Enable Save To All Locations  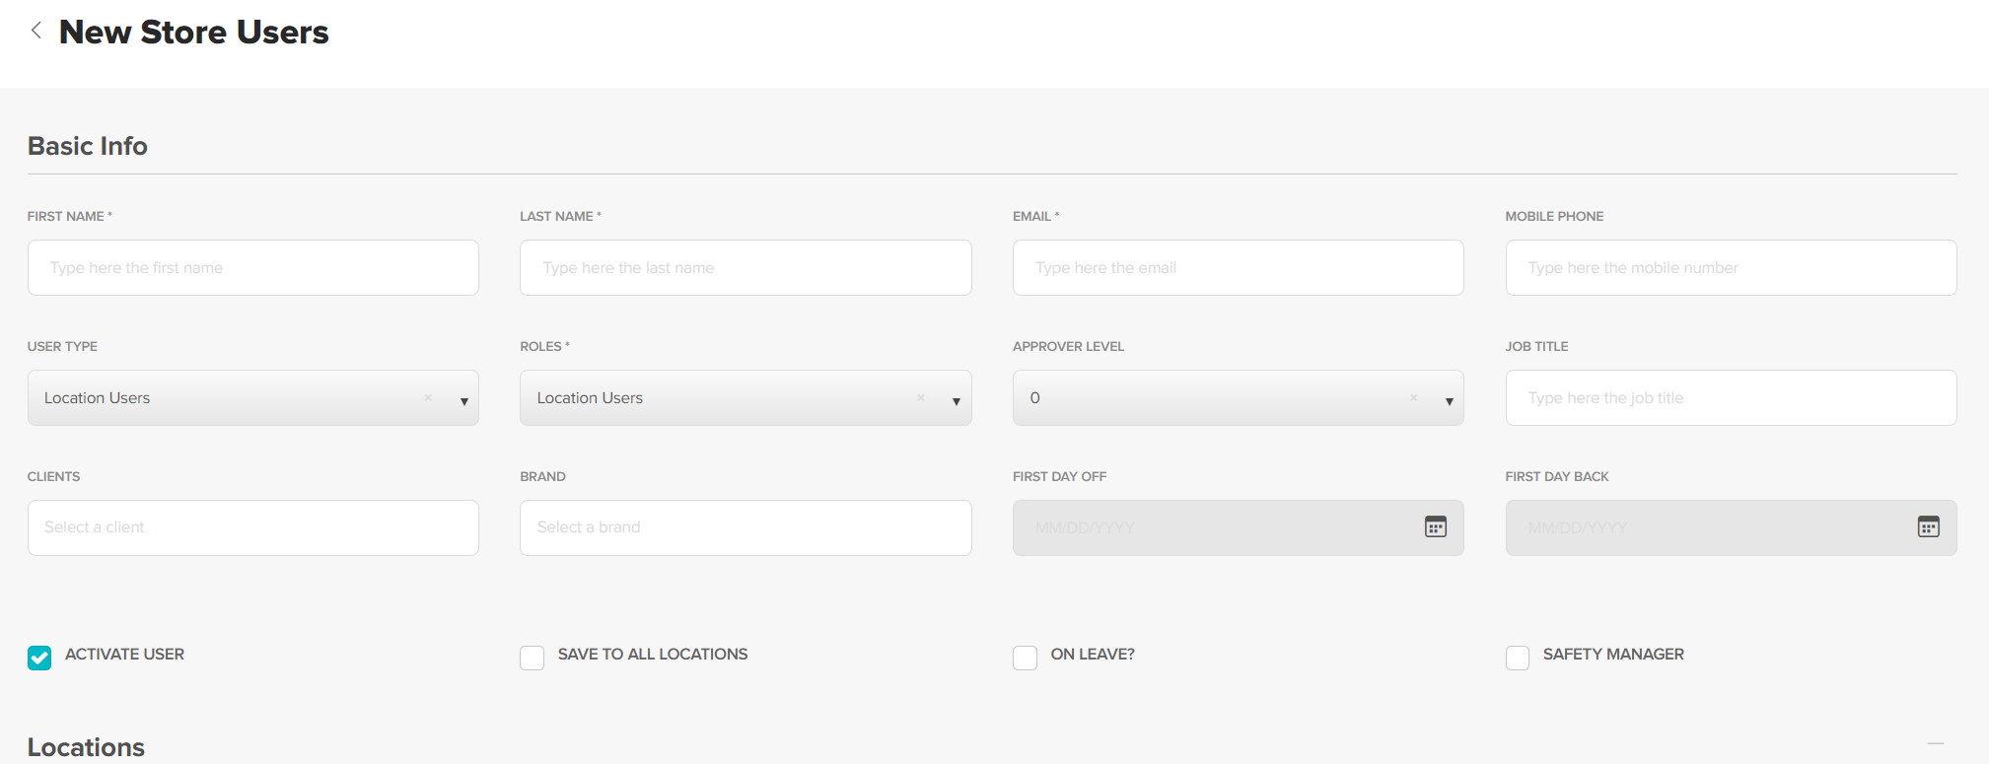click(x=533, y=658)
